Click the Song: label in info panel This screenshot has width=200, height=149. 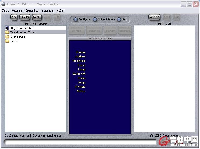pos(82,70)
